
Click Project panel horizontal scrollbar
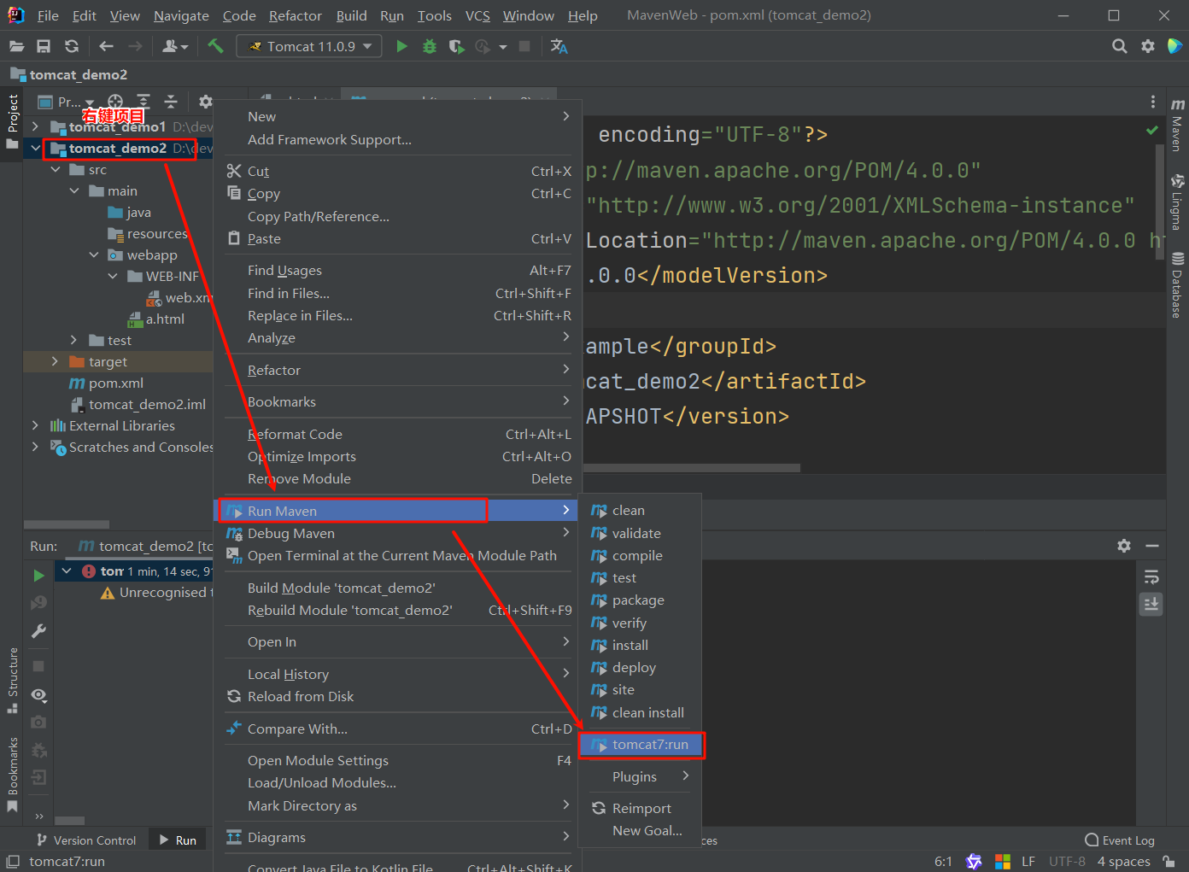pyautogui.click(x=67, y=524)
